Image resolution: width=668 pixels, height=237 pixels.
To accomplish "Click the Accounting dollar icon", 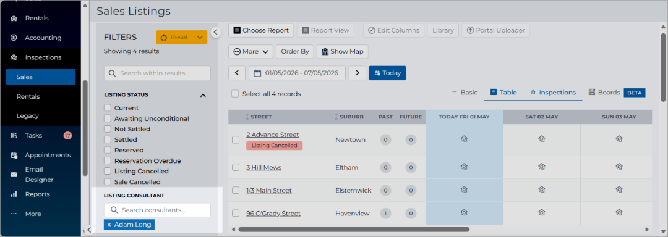I will tap(14, 38).
